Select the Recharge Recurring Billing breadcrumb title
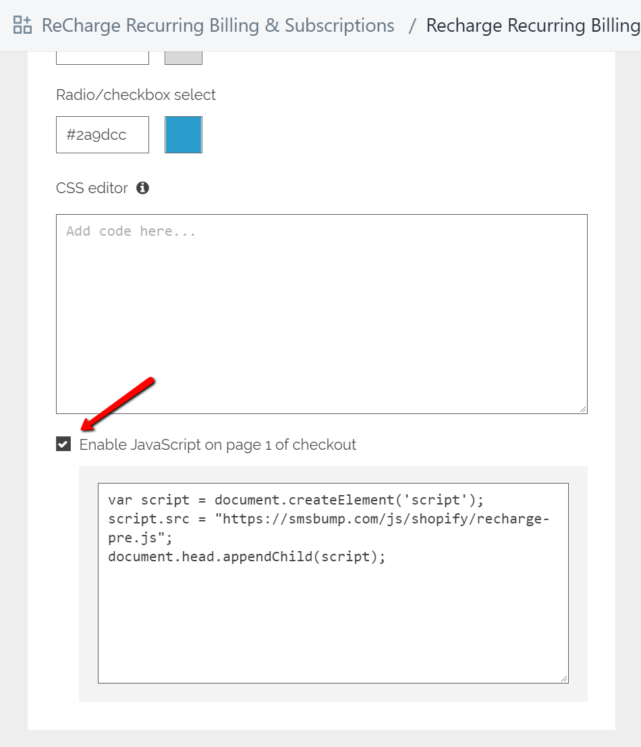The width and height of the screenshot is (641, 747). [x=533, y=25]
